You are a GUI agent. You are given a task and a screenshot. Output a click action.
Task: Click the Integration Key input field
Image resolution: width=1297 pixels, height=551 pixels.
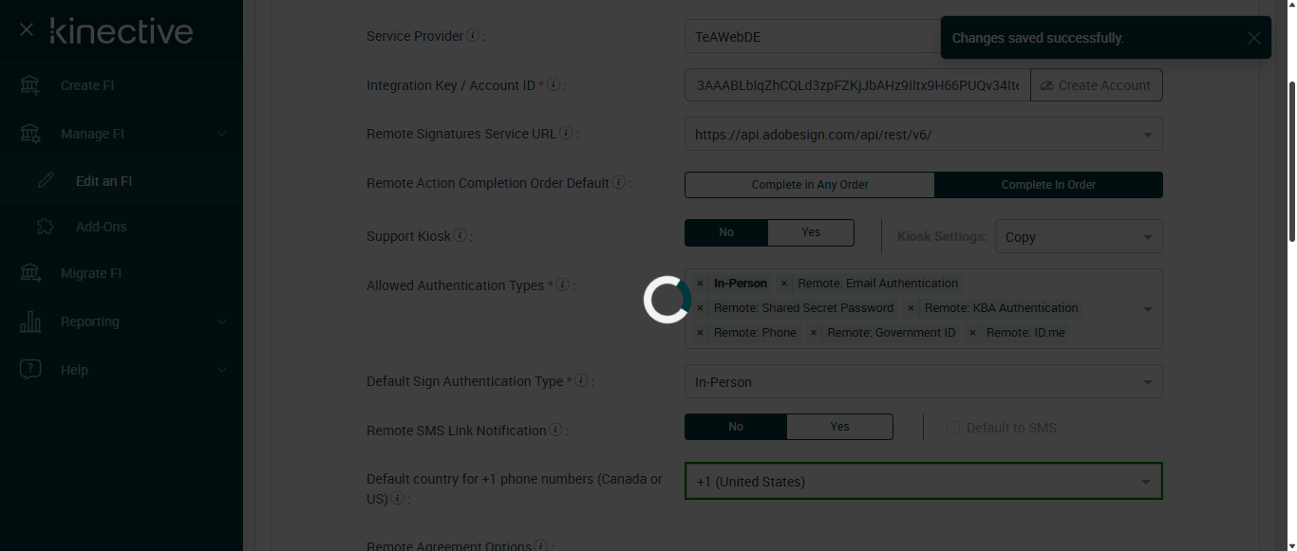[856, 85]
